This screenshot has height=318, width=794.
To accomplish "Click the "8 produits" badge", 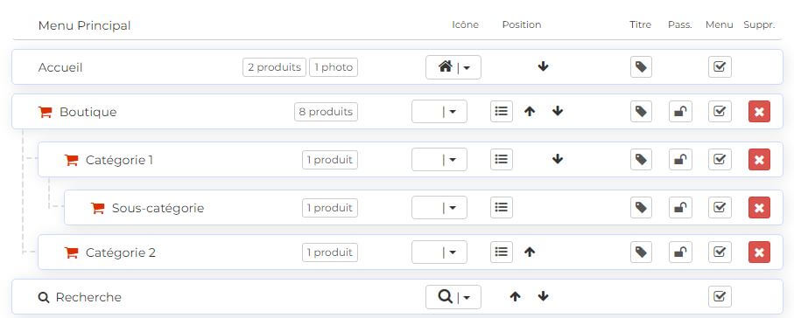I will tap(326, 112).
